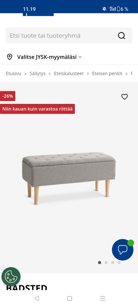Image resolution: width=138 pixels, height=307 pixels.
Task: Tap the store location pin icon
Action: tap(9, 57)
